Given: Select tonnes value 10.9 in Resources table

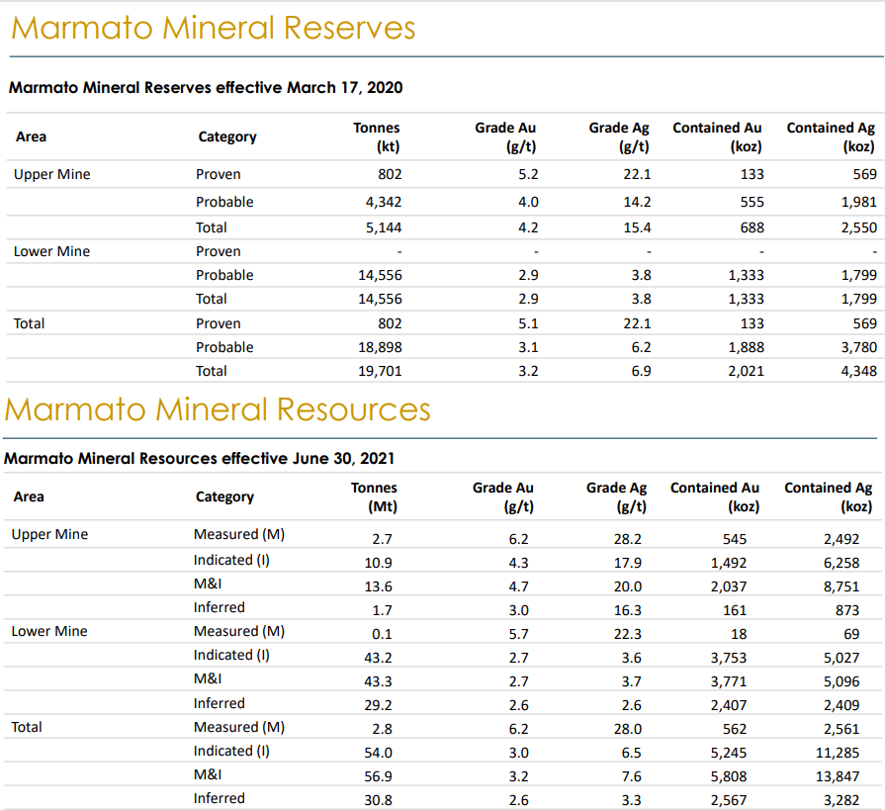Looking at the screenshot, I should (x=378, y=564).
